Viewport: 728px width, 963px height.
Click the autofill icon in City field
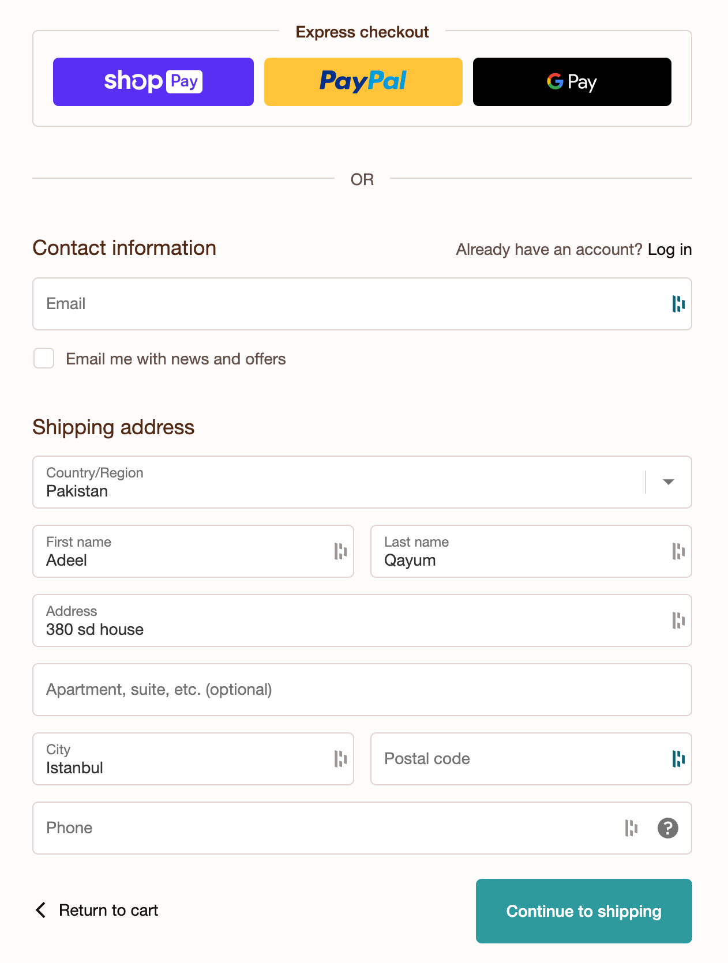(340, 759)
